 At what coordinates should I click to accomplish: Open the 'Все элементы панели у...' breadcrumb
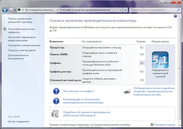point(40,10)
